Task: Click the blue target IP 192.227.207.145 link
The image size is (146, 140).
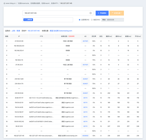Action: point(34,31)
